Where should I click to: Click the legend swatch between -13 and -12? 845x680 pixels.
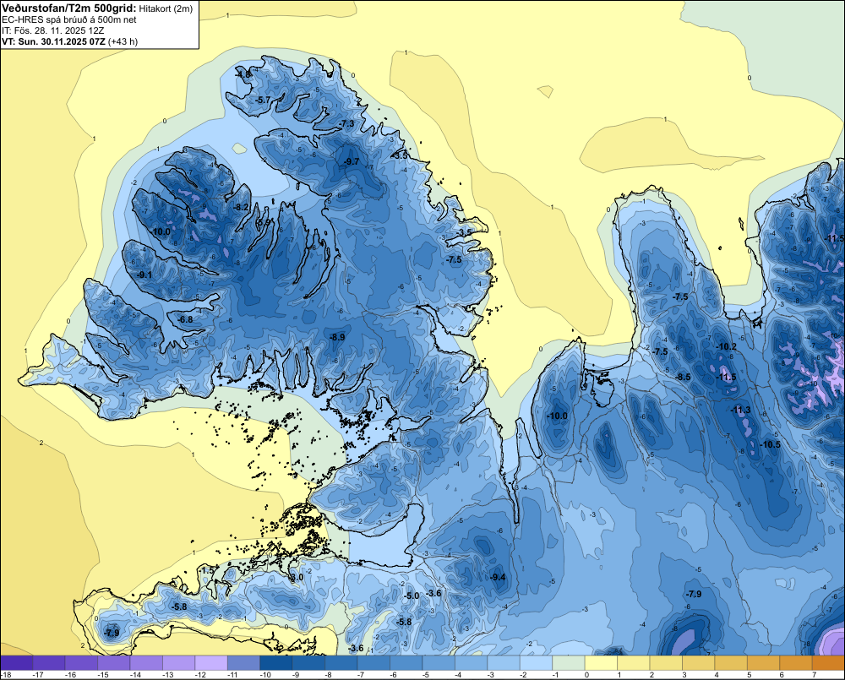click(179, 663)
